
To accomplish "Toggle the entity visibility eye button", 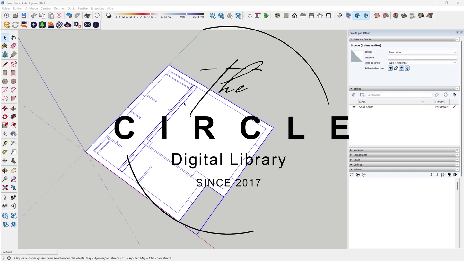I will point(390,68).
